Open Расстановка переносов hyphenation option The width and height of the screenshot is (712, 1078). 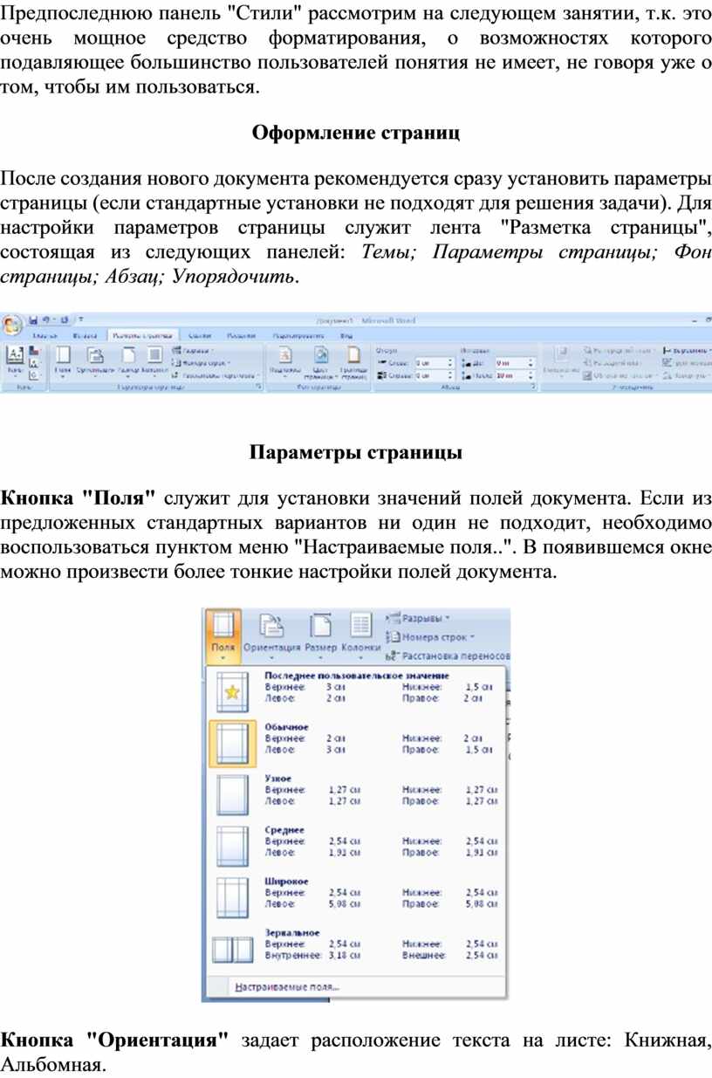[448, 655]
